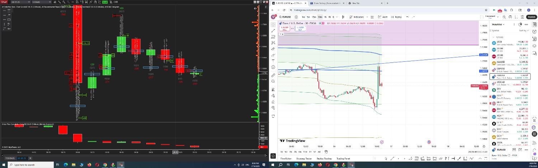This screenshot has height=168, width=538.
Task: Set date range to 1D in TradingView
Action: pyautogui.click(x=282, y=152)
